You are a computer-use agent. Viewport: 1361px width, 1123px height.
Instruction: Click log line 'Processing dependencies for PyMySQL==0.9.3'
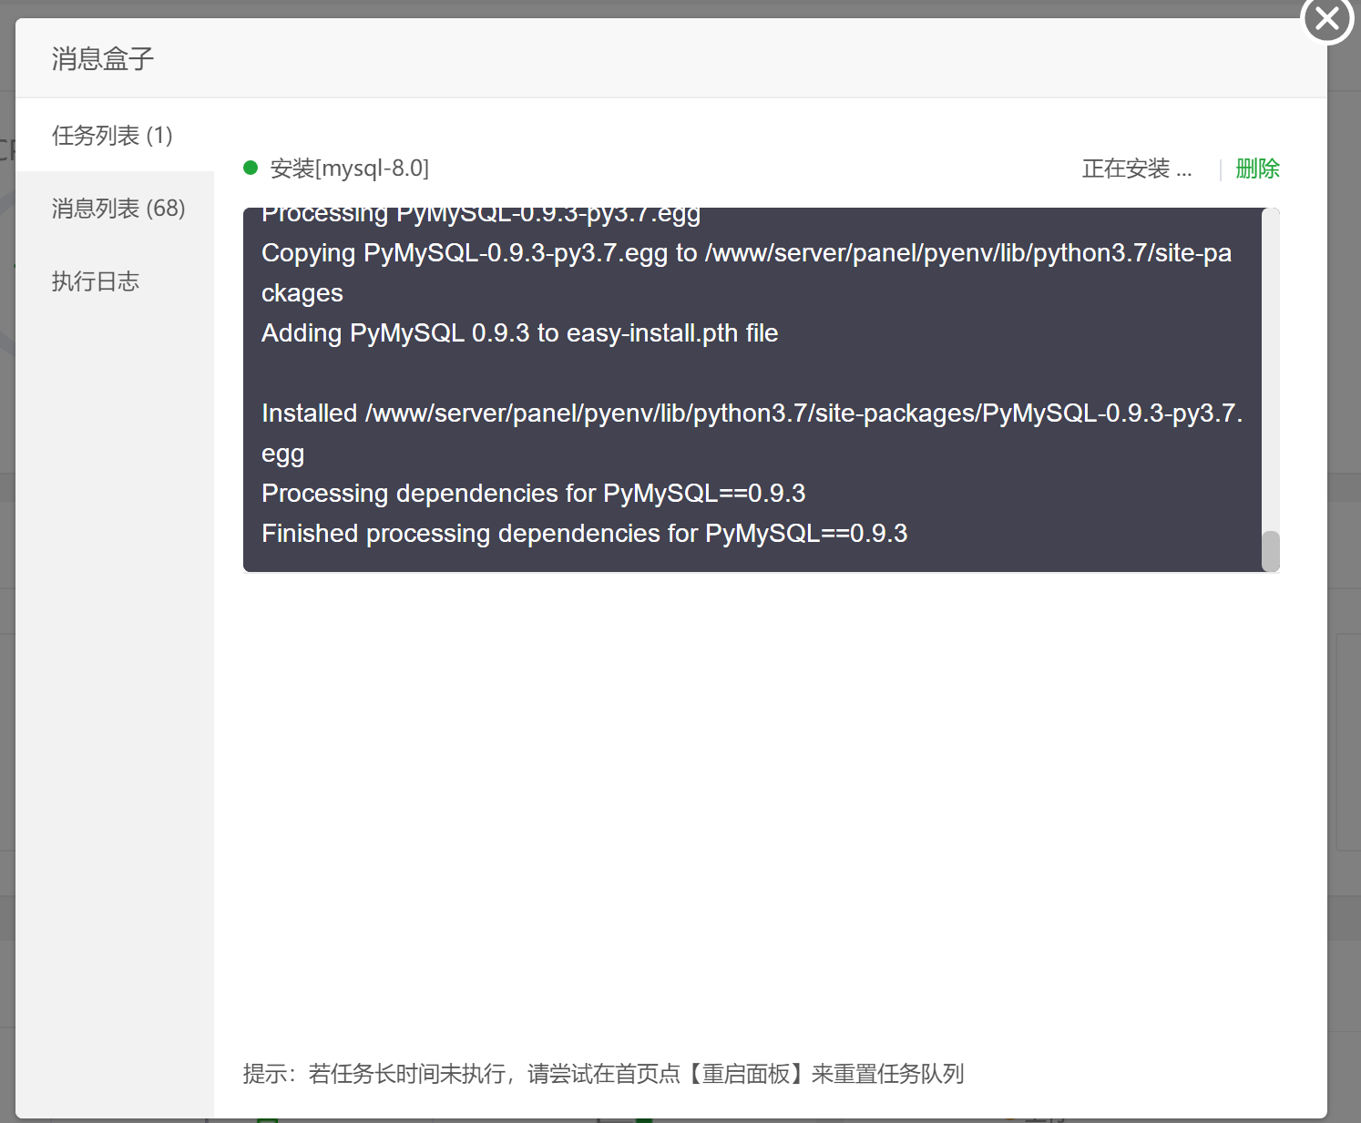coord(533,494)
